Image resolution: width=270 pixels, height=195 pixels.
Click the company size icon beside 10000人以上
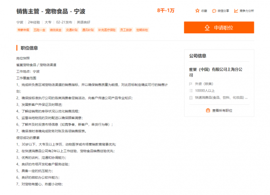(190, 91)
